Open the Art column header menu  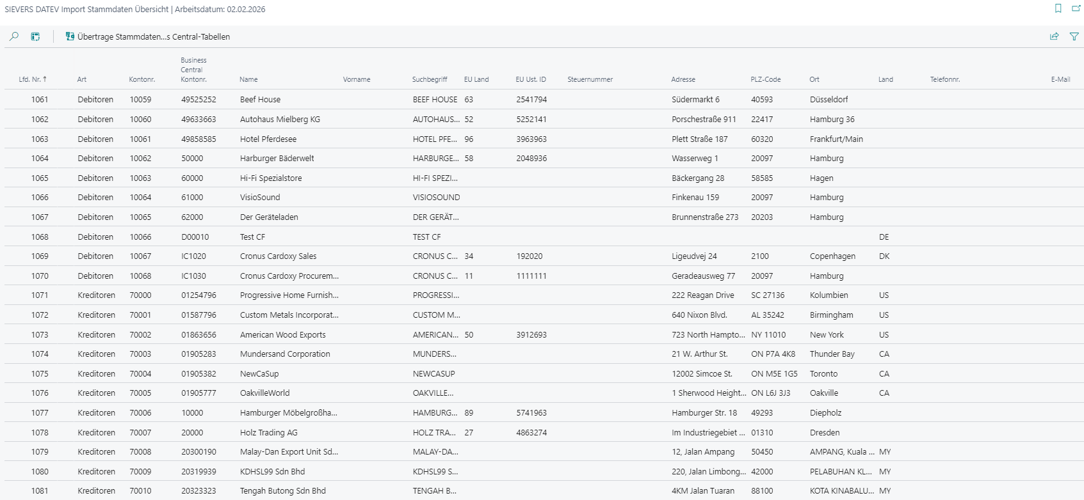click(82, 79)
